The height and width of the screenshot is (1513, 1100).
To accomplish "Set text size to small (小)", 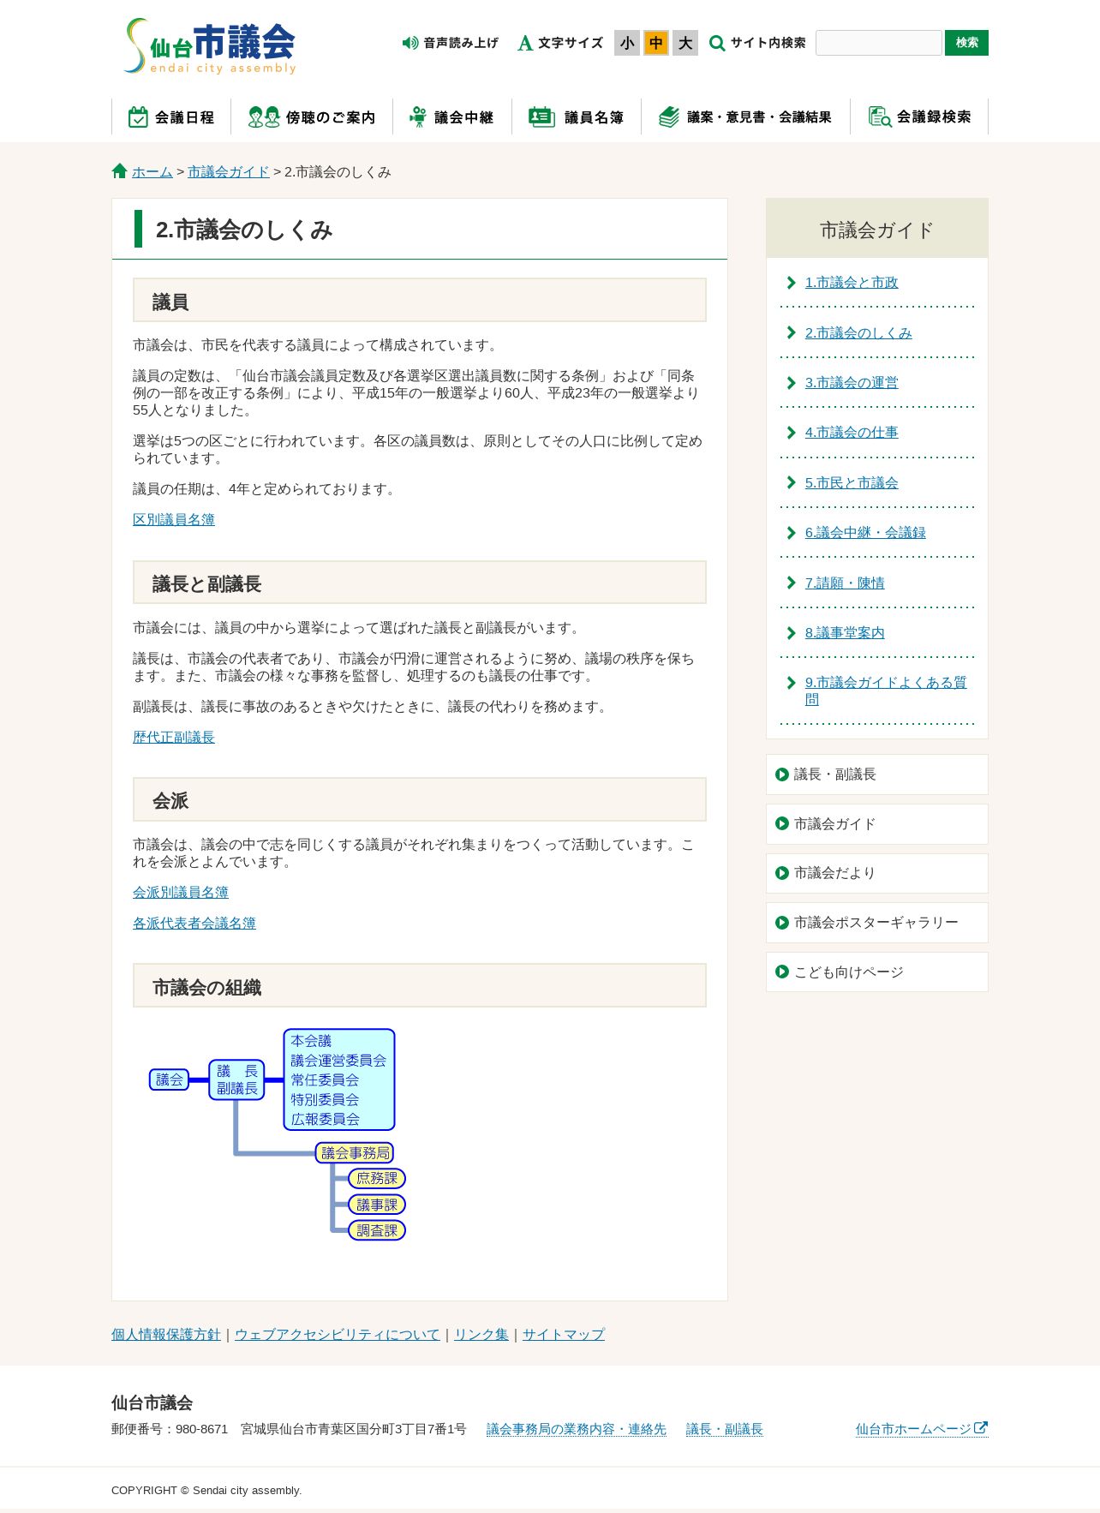I will pyautogui.click(x=627, y=43).
